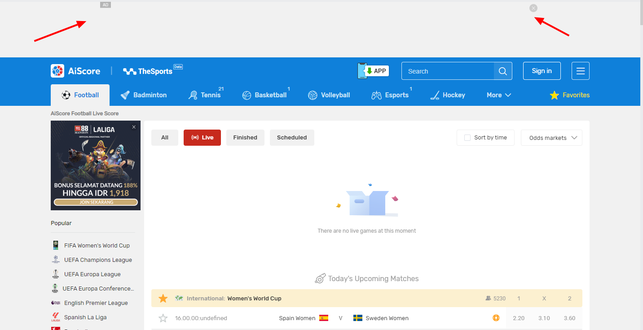This screenshot has height=330, width=643.
Task: Star the Women's World Cup league
Action: point(163,298)
